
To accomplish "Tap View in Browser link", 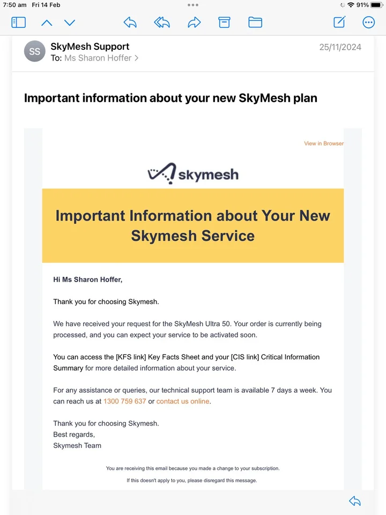I will pyautogui.click(x=323, y=143).
